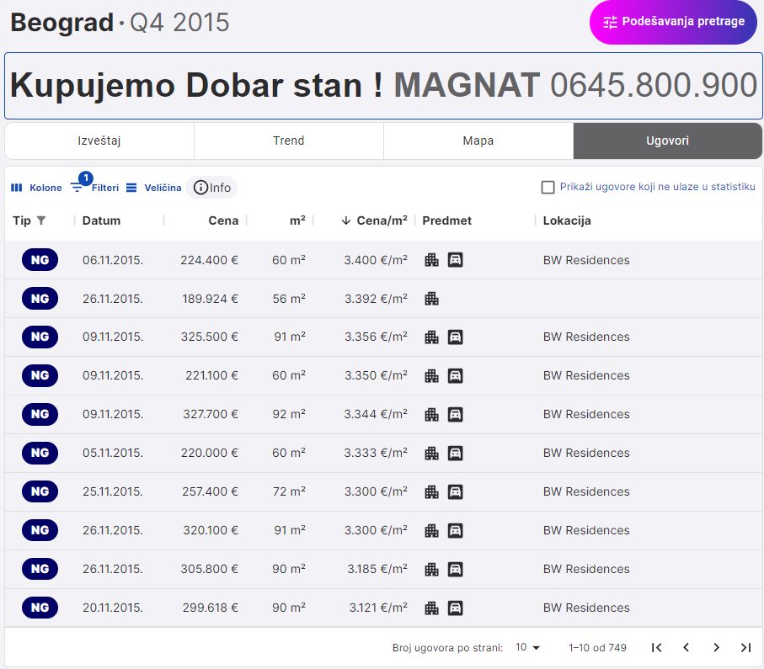Open the contracts-per-page dropdown showing 10

pyautogui.click(x=528, y=647)
